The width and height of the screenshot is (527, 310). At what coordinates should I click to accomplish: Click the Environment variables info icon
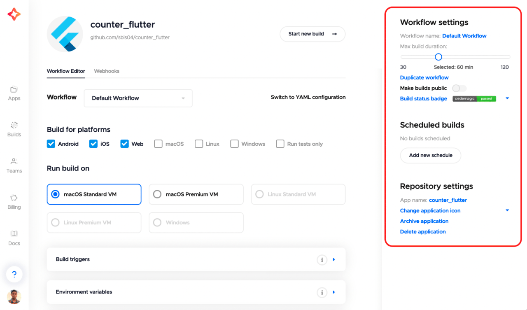coord(322,292)
